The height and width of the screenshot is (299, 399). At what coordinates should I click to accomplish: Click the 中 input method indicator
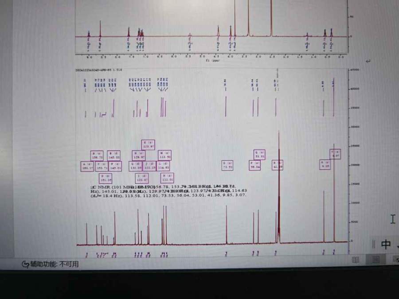click(x=386, y=245)
